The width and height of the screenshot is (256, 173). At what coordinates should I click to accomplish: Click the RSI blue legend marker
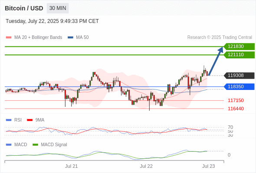click(x=9, y=120)
